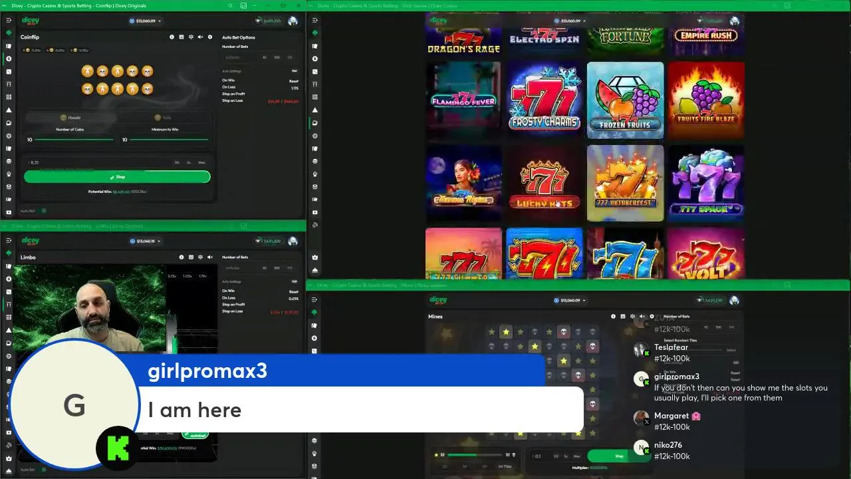This screenshot has width=851, height=479.
Task: Open Coinflip stats table icon
Action: point(182,37)
